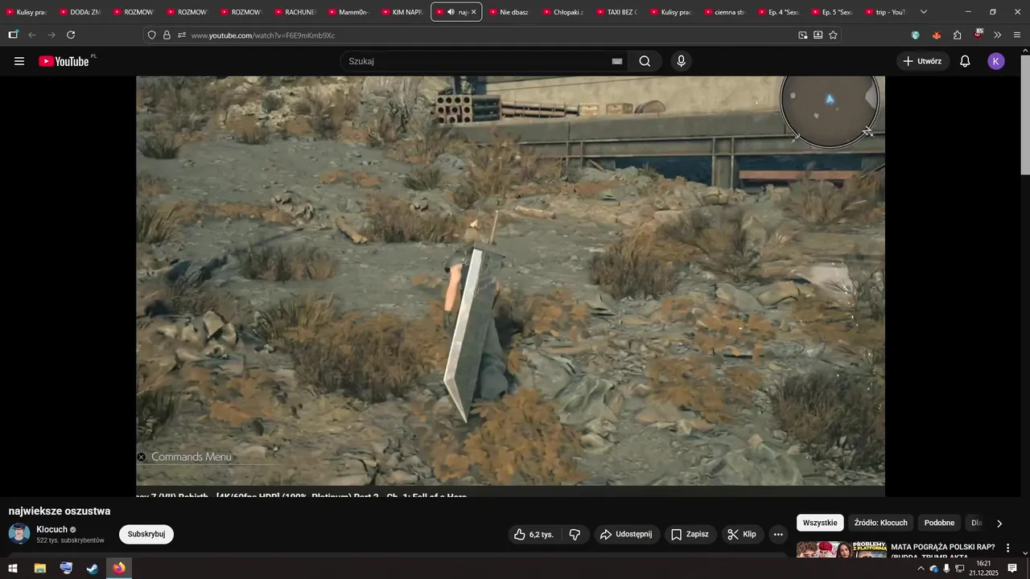Click the video player to pause
This screenshot has width=1030, height=579.
pos(510,281)
